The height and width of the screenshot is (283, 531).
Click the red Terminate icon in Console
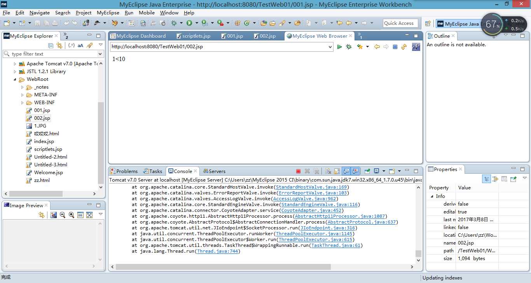pos(299,171)
